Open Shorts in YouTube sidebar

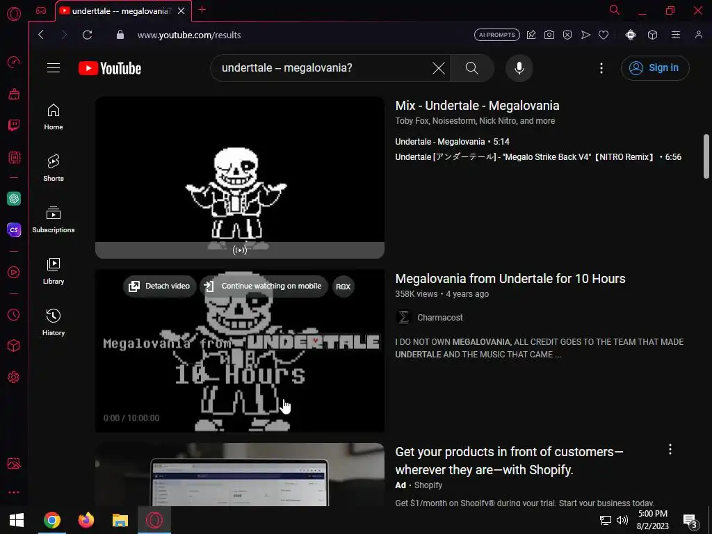(x=54, y=168)
